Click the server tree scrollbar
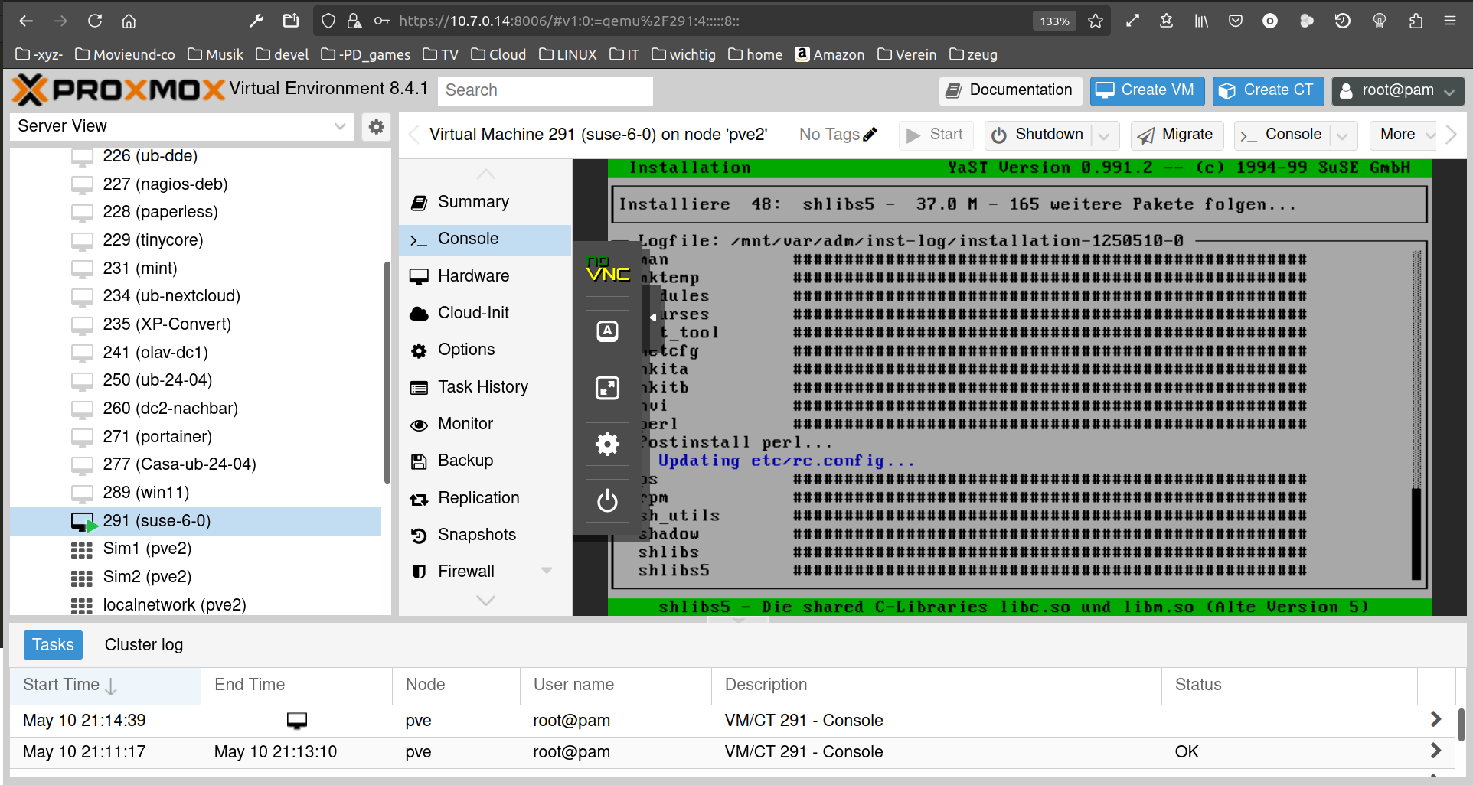The width and height of the screenshot is (1473, 785). click(387, 372)
